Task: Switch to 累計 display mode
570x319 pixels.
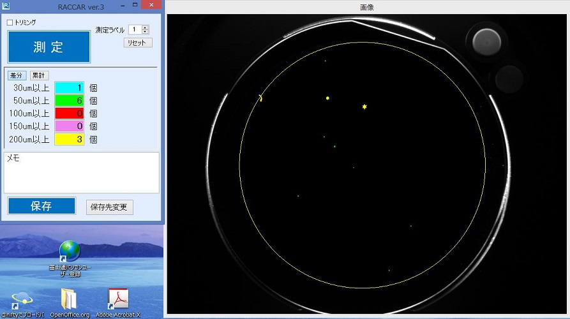Action: 40,75
